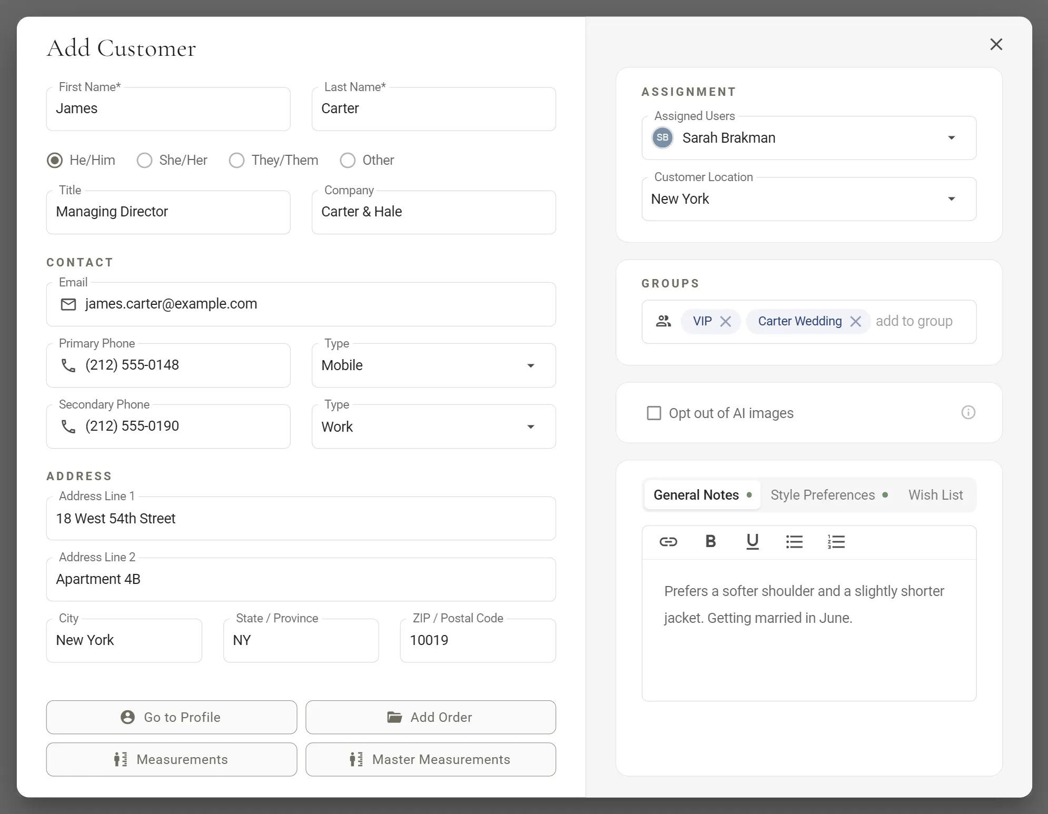Click the Address Line 1 field
This screenshot has height=814, width=1048.
301,519
